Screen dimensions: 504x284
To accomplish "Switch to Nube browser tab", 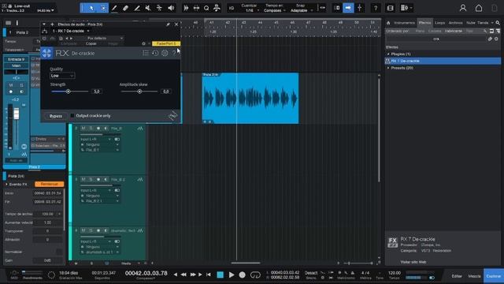I will click(471, 23).
